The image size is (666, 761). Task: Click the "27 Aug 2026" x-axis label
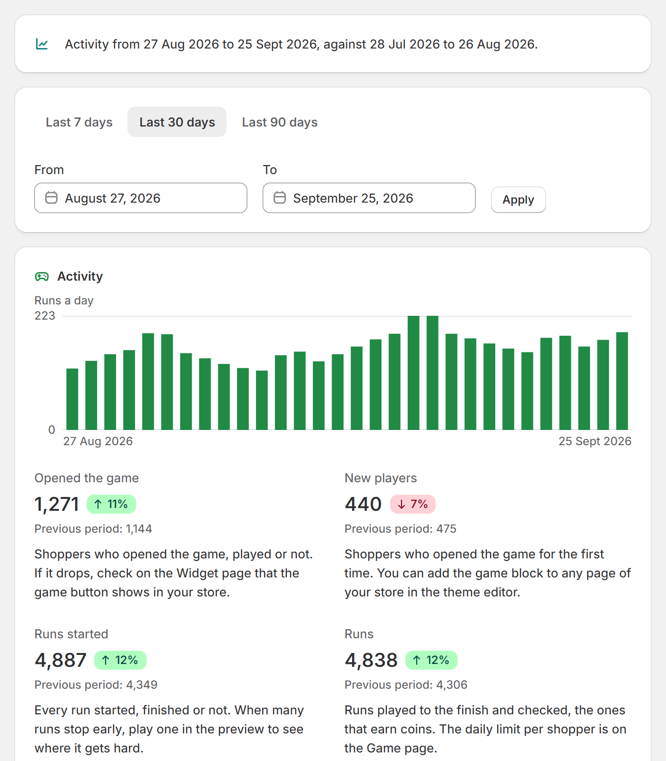coord(98,441)
